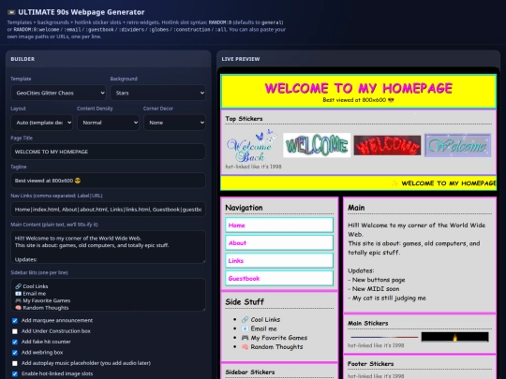
Task: Open the Content Density dropdown
Action: click(x=108, y=123)
